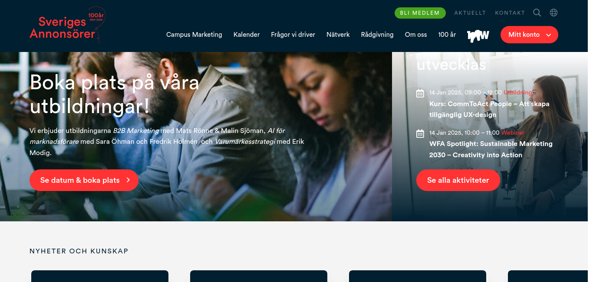Open Rådgivning from the main navigation

coord(377,35)
